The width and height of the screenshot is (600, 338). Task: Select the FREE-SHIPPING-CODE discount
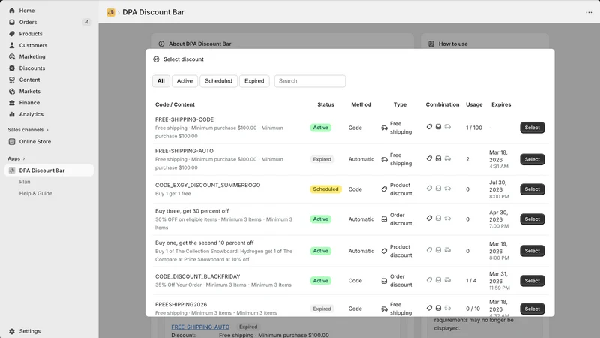(x=532, y=128)
